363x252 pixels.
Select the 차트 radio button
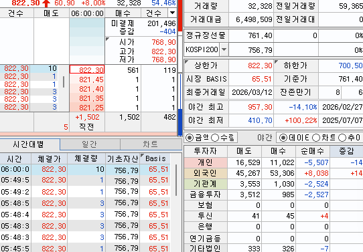coord(315,138)
